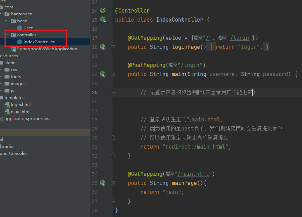The width and height of the screenshot is (302, 217).
Task: Click the request mapping gutter icon on line 35
Action: click(x=103, y=183)
